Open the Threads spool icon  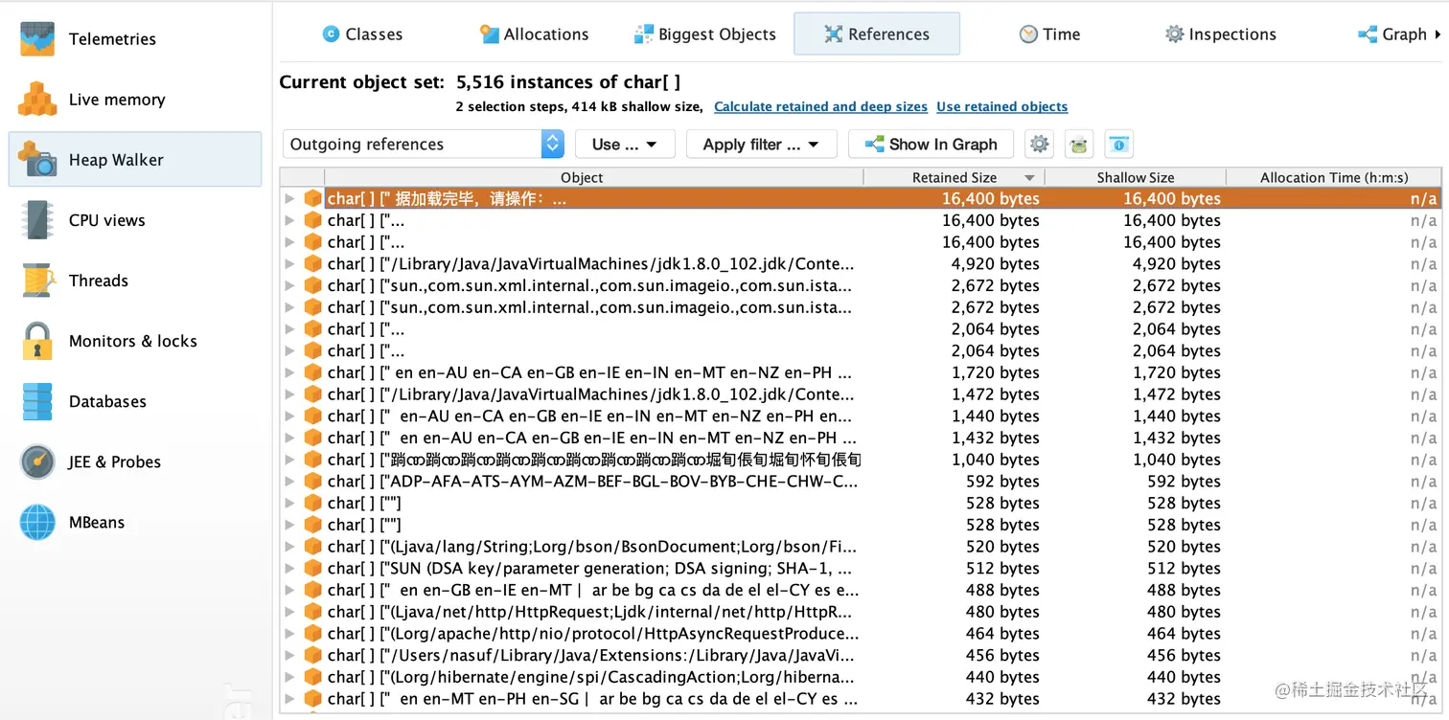coord(39,281)
